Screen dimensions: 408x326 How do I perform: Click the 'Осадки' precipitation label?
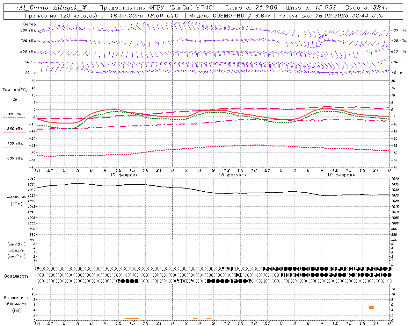click(17, 250)
